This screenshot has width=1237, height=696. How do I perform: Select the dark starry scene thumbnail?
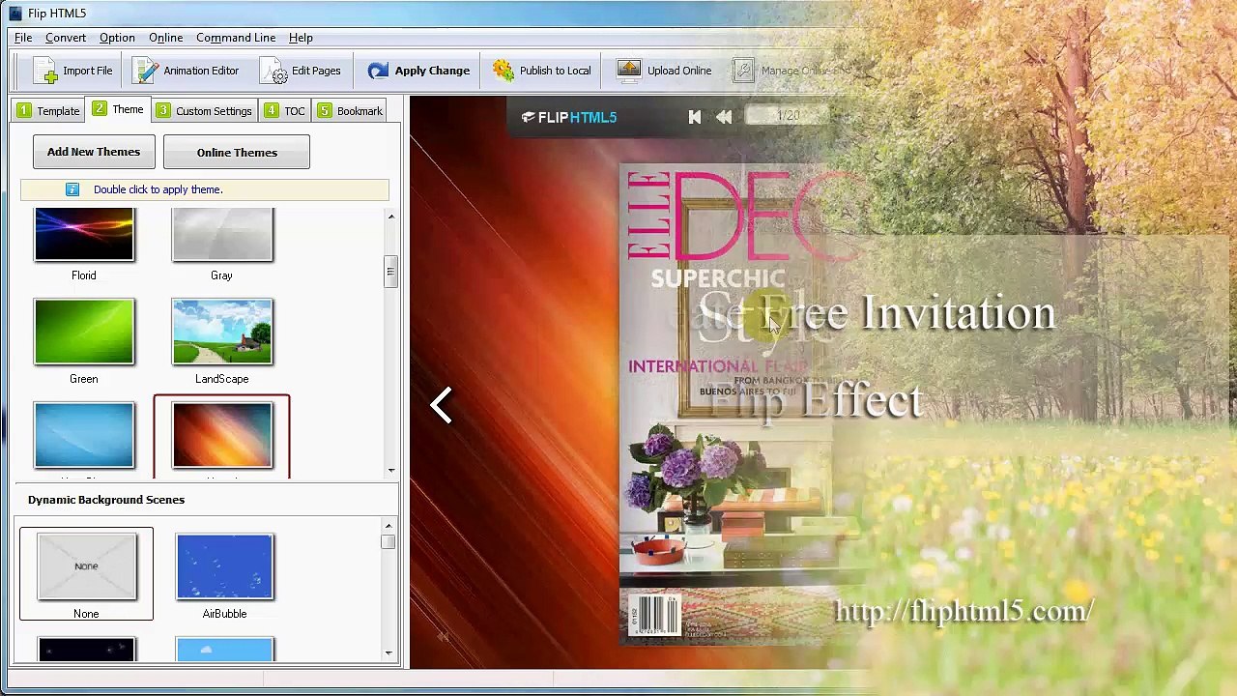(86, 650)
